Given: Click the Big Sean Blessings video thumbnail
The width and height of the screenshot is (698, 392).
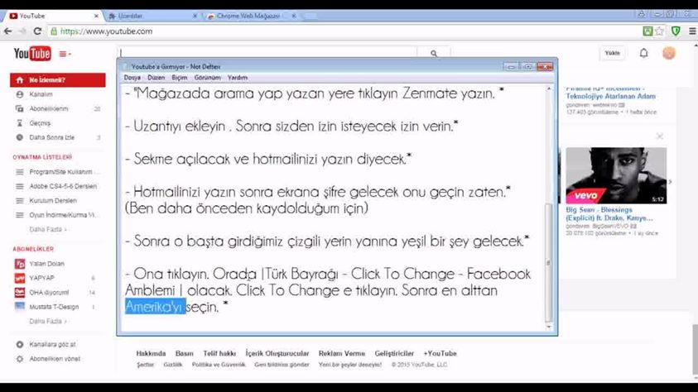Looking at the screenshot, I should pos(616,175).
